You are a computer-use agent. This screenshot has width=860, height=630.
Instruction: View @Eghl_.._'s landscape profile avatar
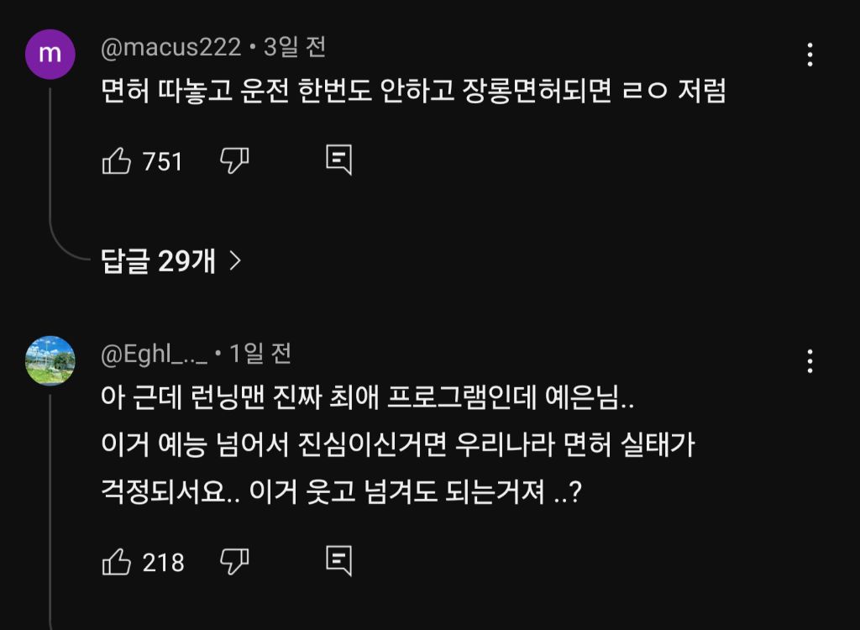[x=50, y=359]
